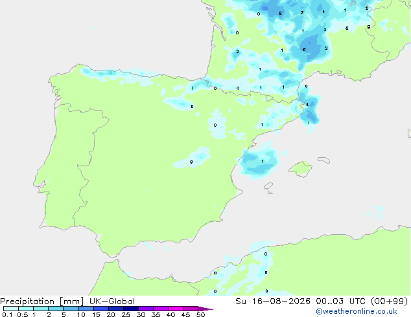Click the 45–50 mm legend swatch
Viewport: 411px width, 317px height.
(x=191, y=309)
